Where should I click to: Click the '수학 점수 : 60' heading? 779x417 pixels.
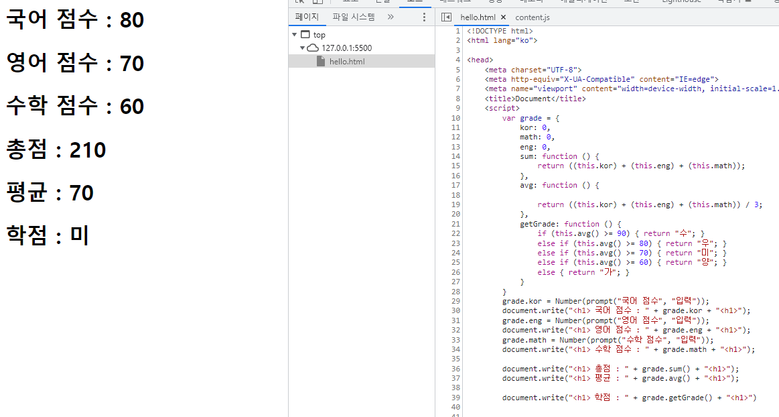(75, 107)
